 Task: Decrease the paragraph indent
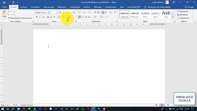(95, 12)
